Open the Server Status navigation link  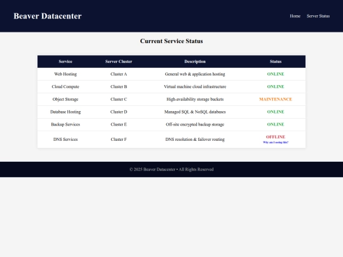(318, 16)
